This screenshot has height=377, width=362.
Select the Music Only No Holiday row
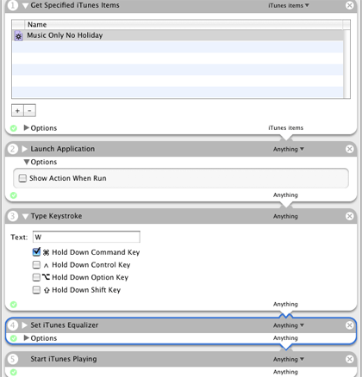[x=178, y=35]
